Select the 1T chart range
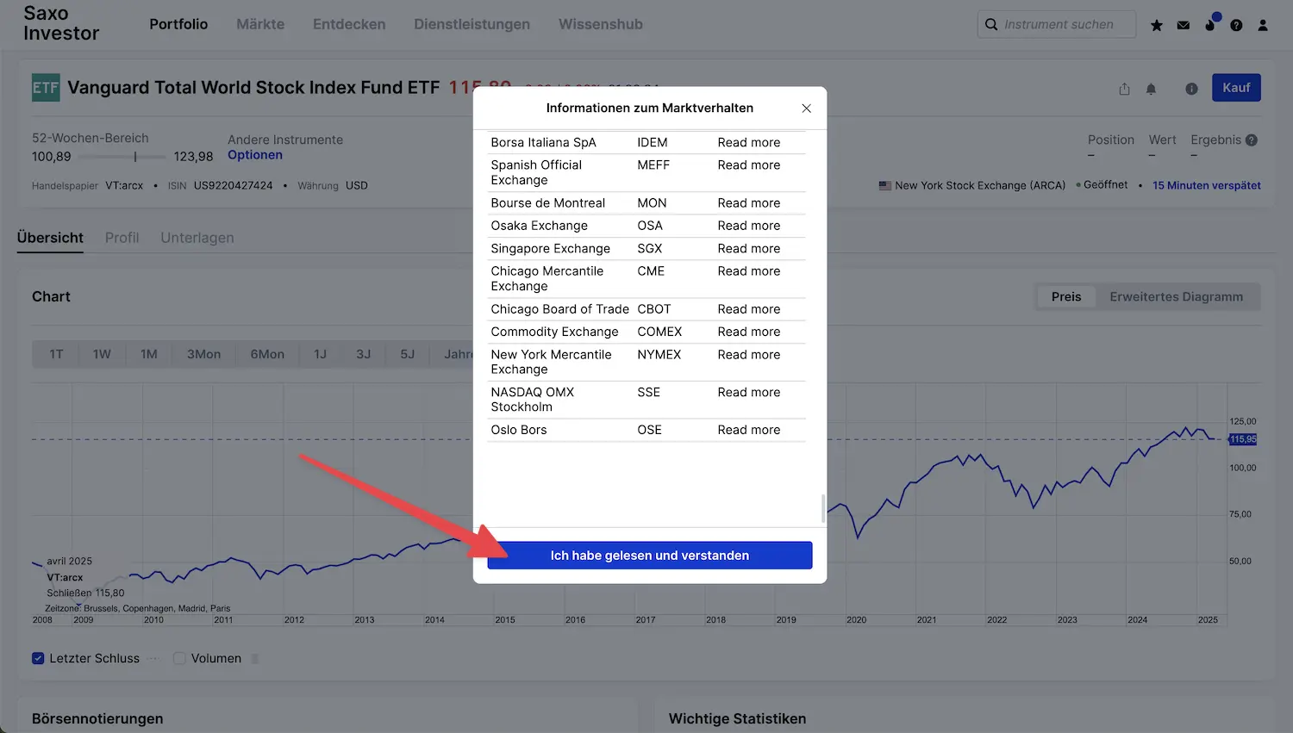Screen dimensions: 1293x733 click(56, 354)
